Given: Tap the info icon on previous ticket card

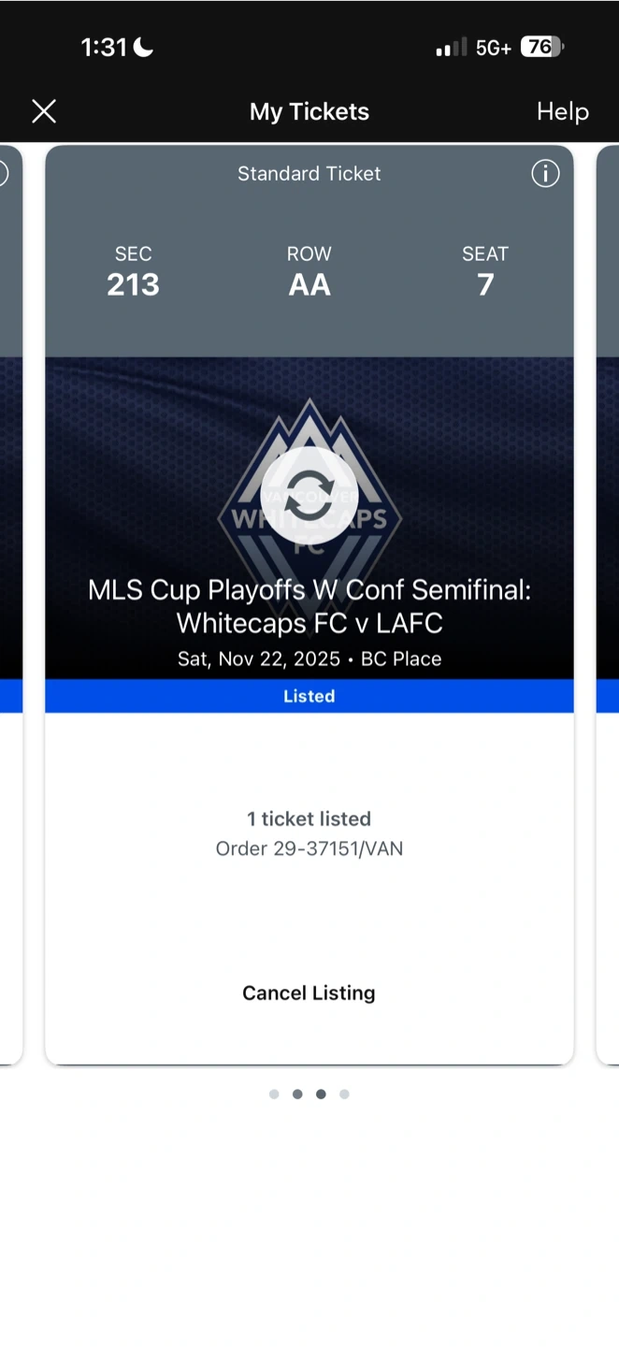Looking at the screenshot, I should 3,173.
